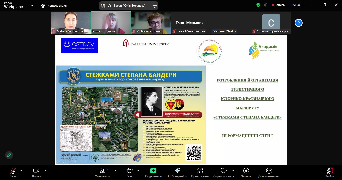
Task: Open the Участники participants panel
Action: (102, 172)
